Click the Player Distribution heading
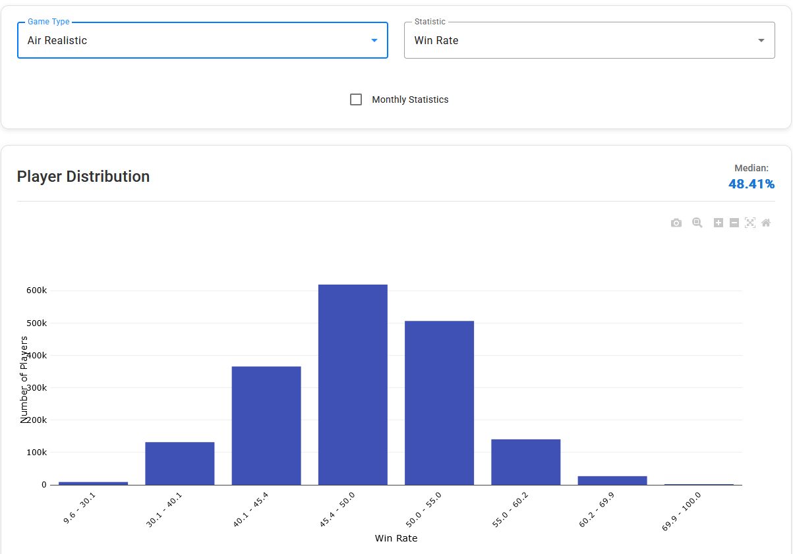 coord(83,177)
